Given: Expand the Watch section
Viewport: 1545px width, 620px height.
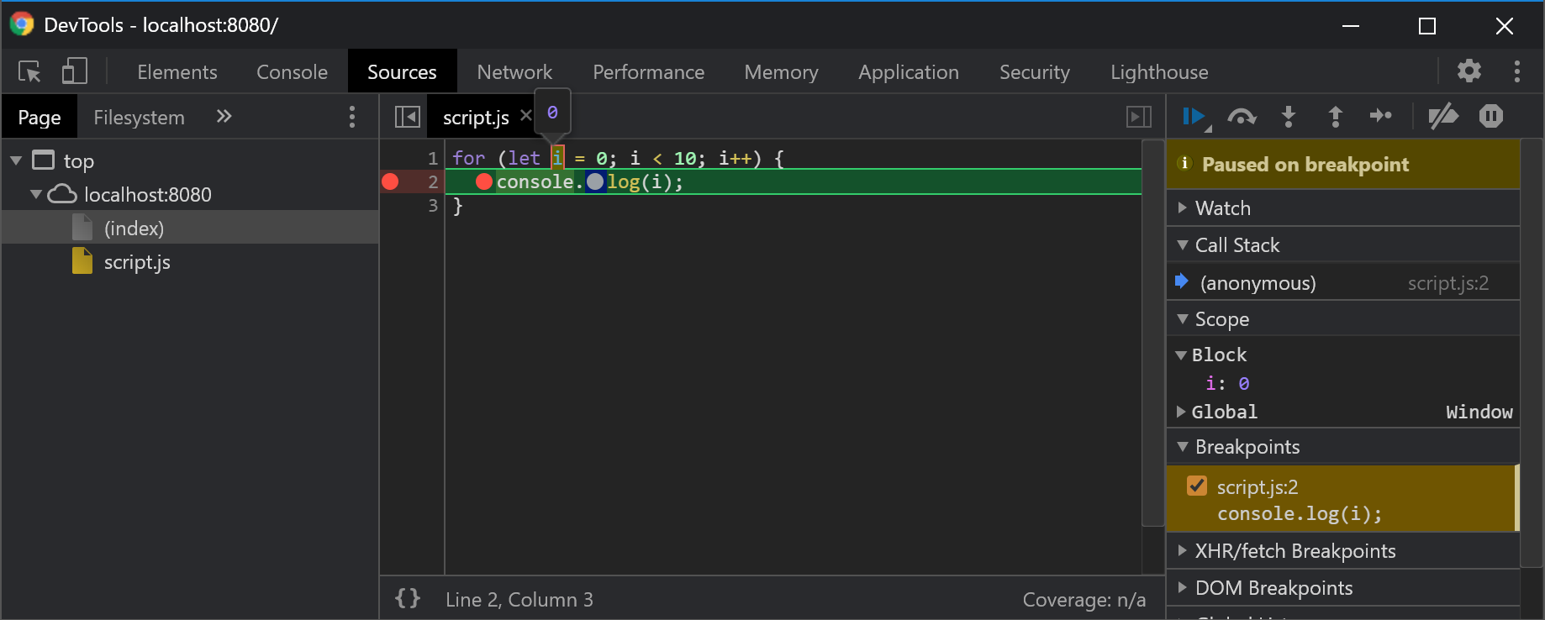Looking at the screenshot, I should [1223, 208].
